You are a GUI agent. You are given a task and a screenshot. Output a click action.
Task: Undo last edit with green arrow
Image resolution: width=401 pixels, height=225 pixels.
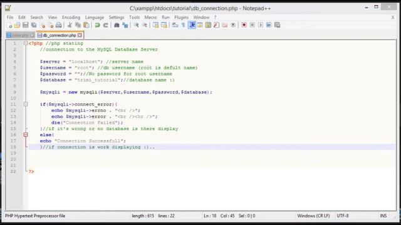click(x=97, y=25)
